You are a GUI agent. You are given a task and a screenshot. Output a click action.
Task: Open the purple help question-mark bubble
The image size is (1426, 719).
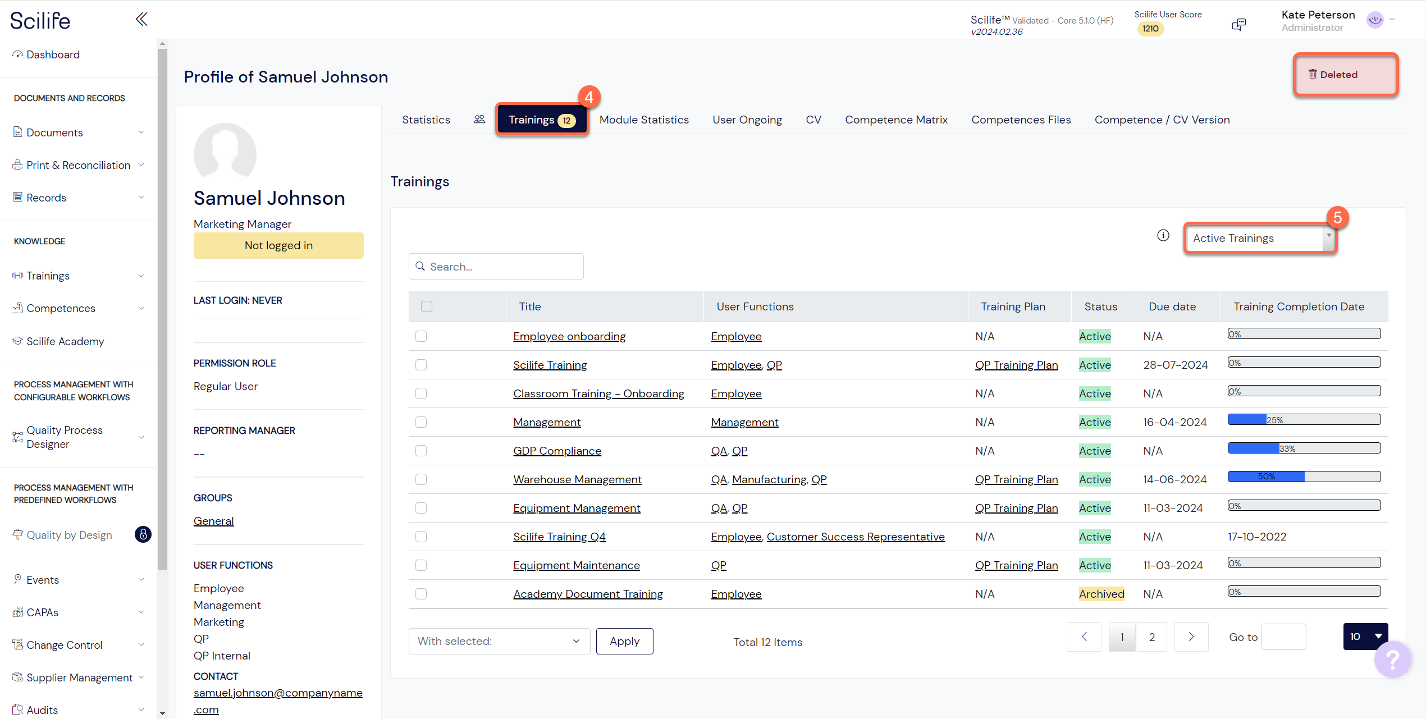tap(1392, 659)
